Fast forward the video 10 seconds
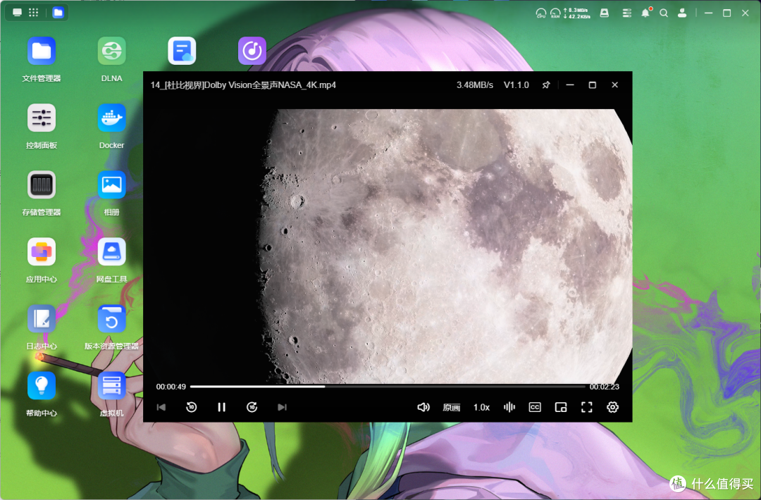Screen dimensions: 761x500 pos(252,407)
